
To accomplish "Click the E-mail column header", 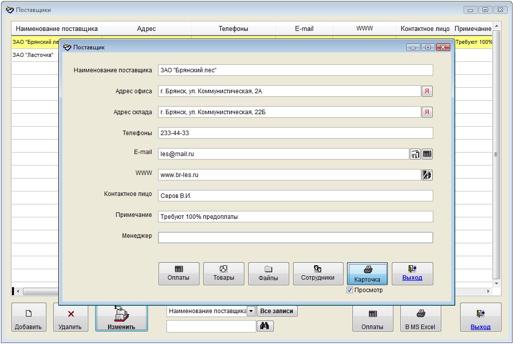I will pyautogui.click(x=304, y=29).
